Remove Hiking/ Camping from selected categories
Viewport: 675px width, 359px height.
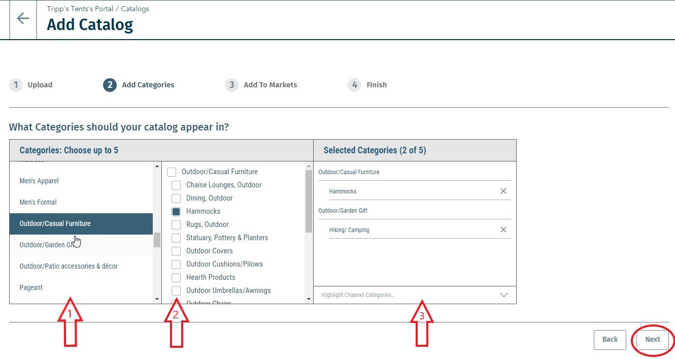pos(503,230)
